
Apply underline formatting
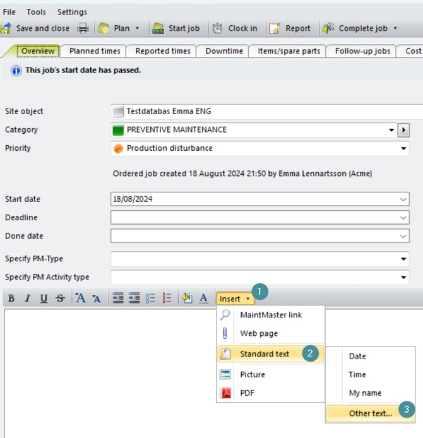click(x=44, y=299)
